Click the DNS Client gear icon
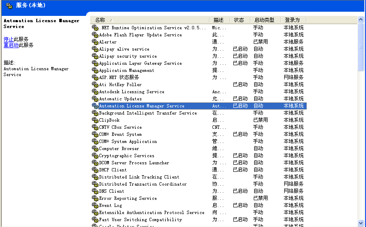Viewport: 366px width, 227px height. (95, 191)
